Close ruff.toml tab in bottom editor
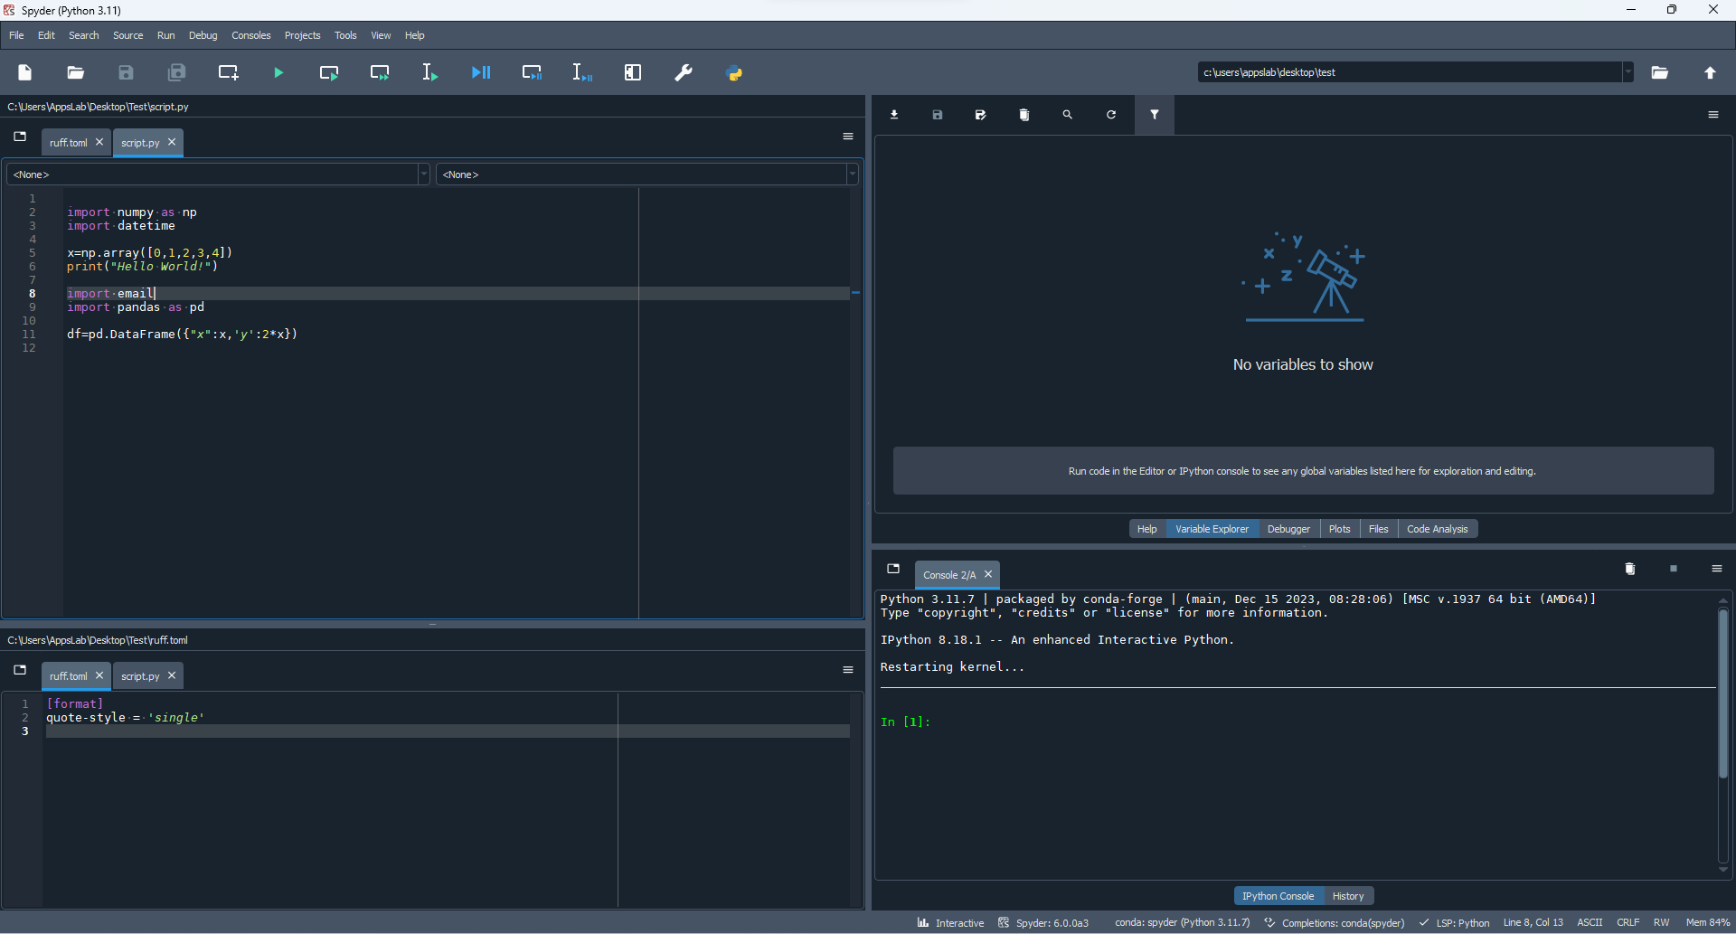This screenshot has width=1736, height=934. (99, 675)
